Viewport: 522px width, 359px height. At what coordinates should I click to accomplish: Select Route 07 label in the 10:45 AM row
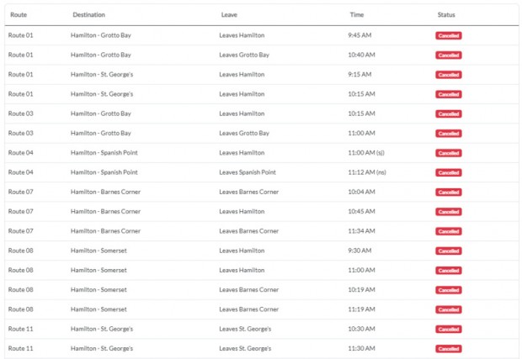point(21,211)
